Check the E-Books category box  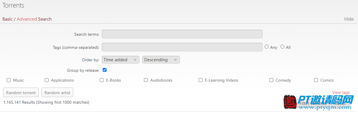coord(102,80)
